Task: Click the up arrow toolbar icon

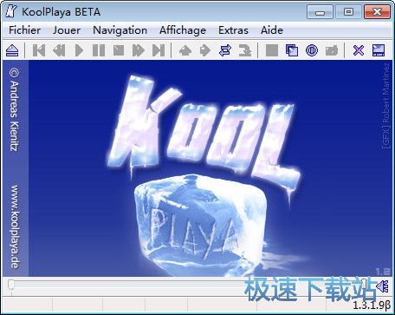Action: coord(185,50)
